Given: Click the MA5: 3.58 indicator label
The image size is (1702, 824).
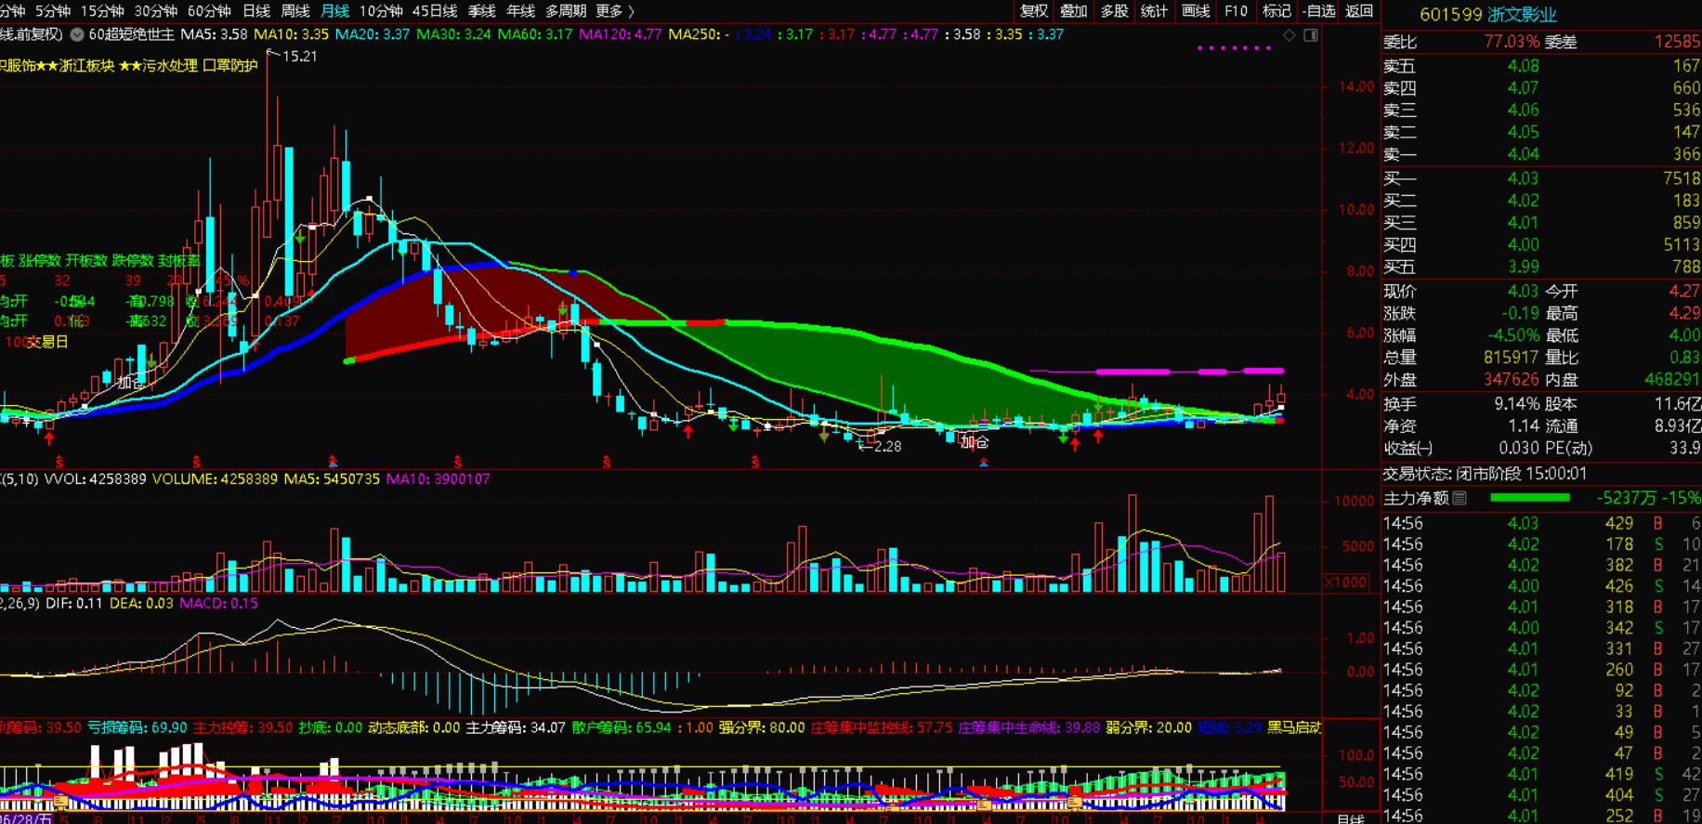Looking at the screenshot, I should (214, 34).
